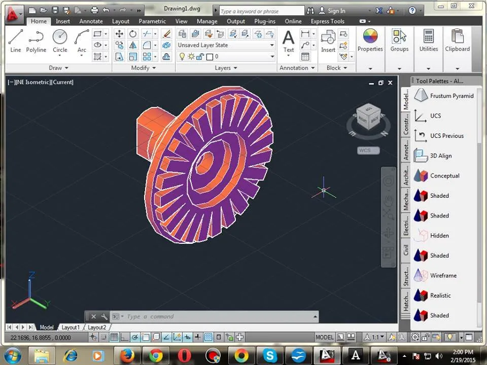The image size is (487, 365).
Task: Toggle Polar Tracking in status bar
Action: (135, 337)
